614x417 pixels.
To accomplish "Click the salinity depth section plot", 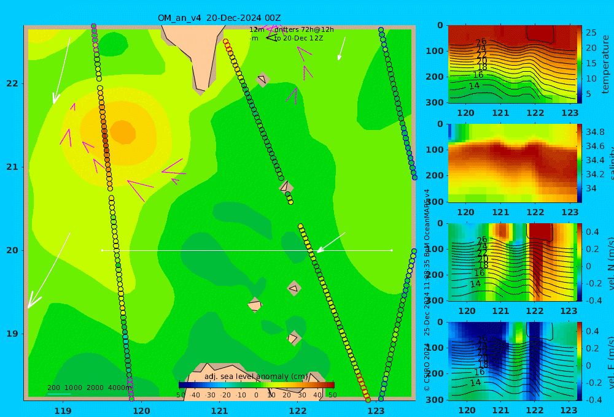I will point(512,163).
